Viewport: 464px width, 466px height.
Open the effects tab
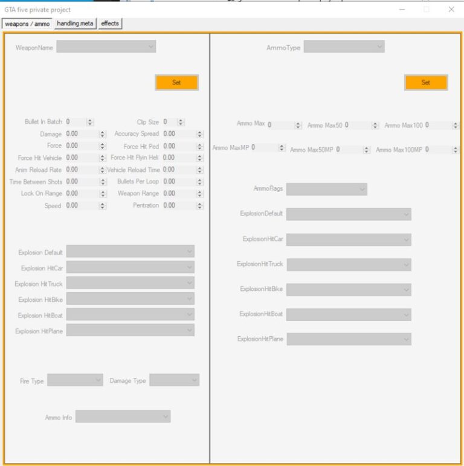(x=110, y=24)
